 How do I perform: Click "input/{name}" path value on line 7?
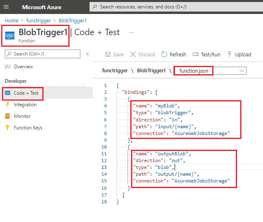(x=174, y=127)
